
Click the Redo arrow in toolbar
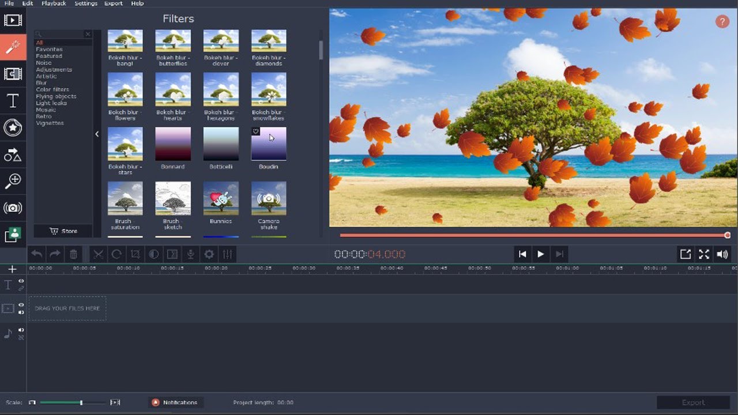[55, 254]
